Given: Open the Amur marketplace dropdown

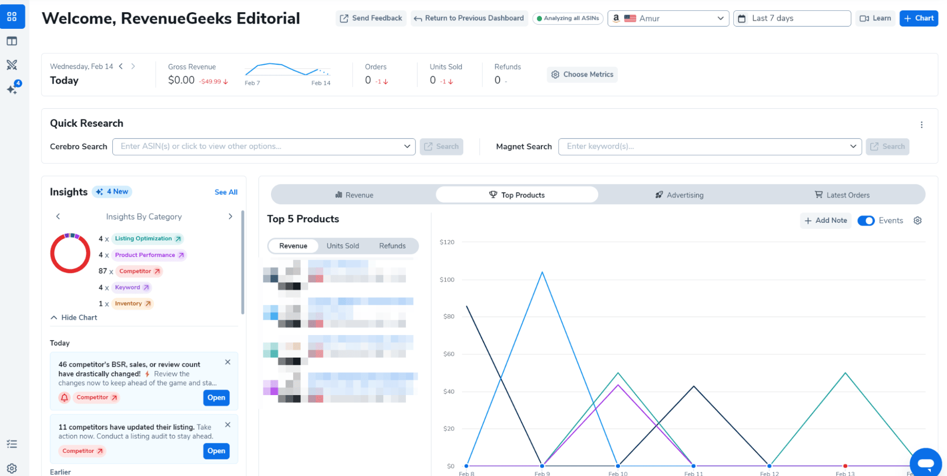Looking at the screenshot, I should [x=668, y=18].
